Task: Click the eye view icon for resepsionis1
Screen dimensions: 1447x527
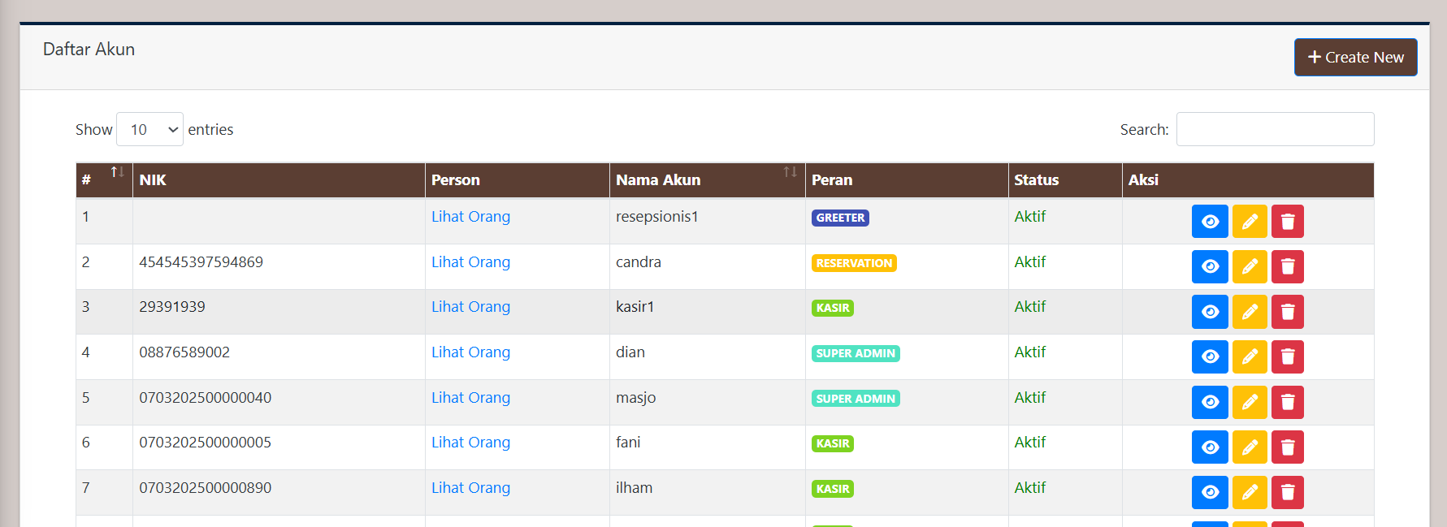Action: click(x=1209, y=222)
